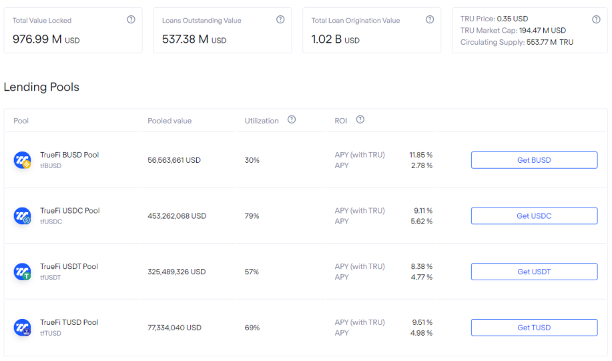
Task: Select the 11.85 % APY with TRU value
Action: pyautogui.click(x=420, y=155)
